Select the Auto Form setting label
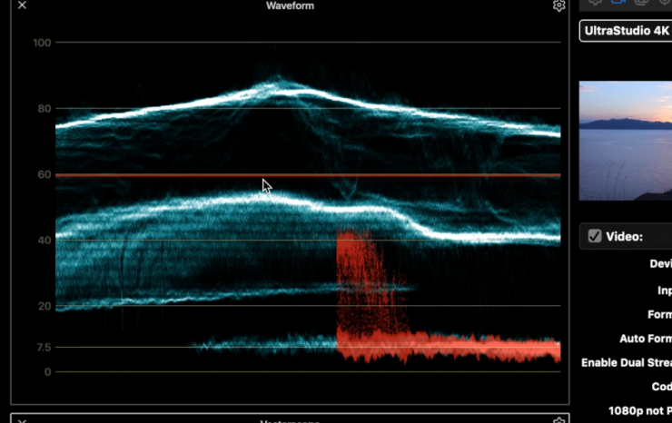The image size is (672, 423). click(645, 339)
